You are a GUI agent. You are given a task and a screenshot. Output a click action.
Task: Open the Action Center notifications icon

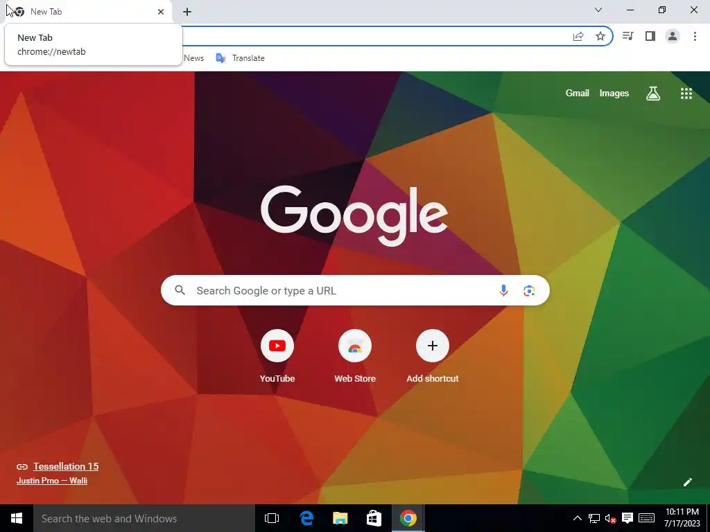[x=627, y=518]
